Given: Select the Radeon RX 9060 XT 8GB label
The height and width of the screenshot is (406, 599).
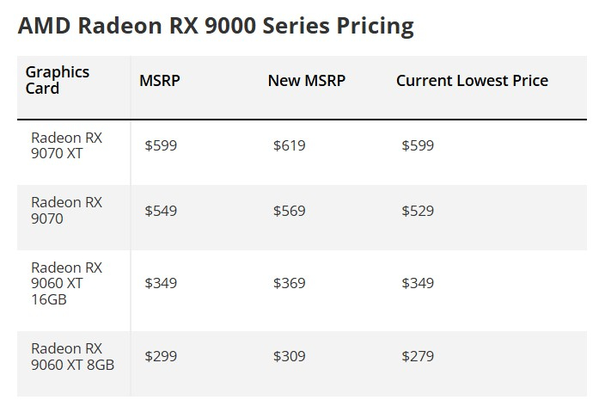Looking at the screenshot, I should (x=72, y=356).
